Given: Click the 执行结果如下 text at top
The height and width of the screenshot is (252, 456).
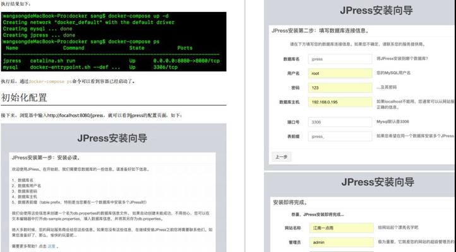Looking at the screenshot, I should pos(16,4).
